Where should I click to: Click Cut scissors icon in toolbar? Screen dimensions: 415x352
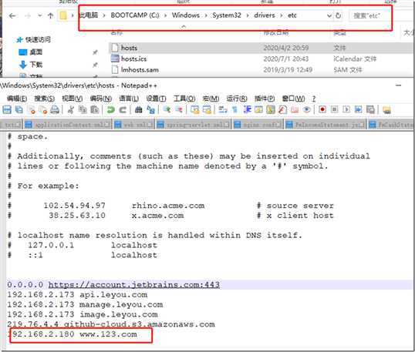click(x=70, y=109)
